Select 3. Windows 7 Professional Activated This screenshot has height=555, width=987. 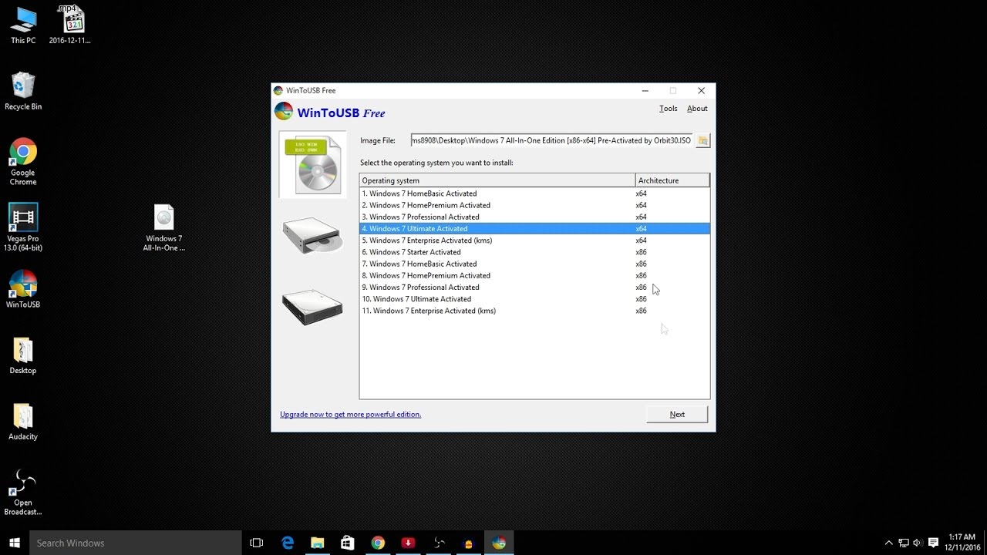[534, 217]
